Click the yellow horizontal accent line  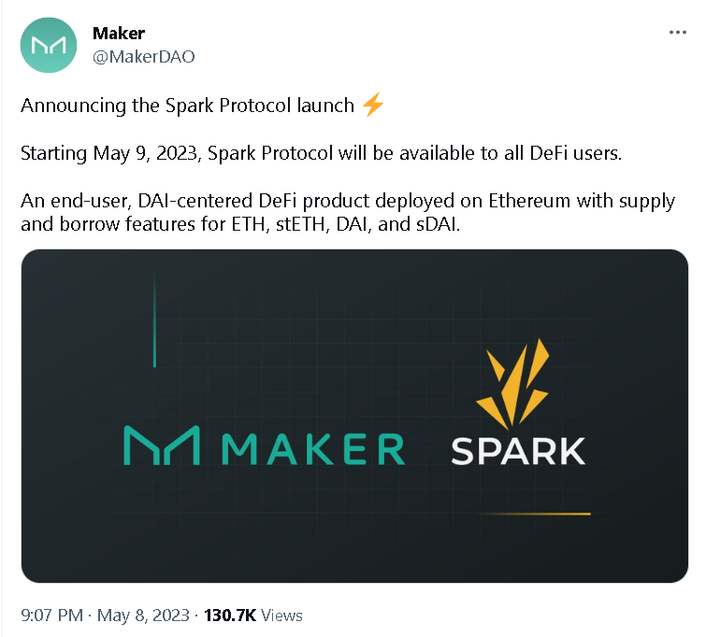coord(535,514)
